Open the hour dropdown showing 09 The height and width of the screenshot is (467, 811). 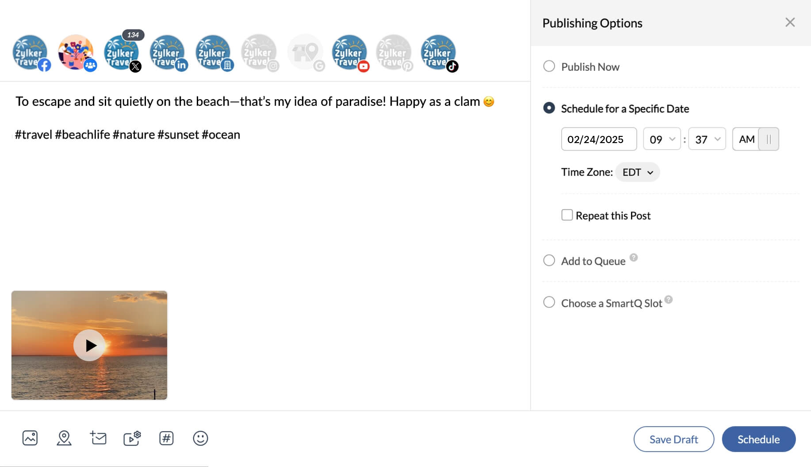click(x=662, y=139)
